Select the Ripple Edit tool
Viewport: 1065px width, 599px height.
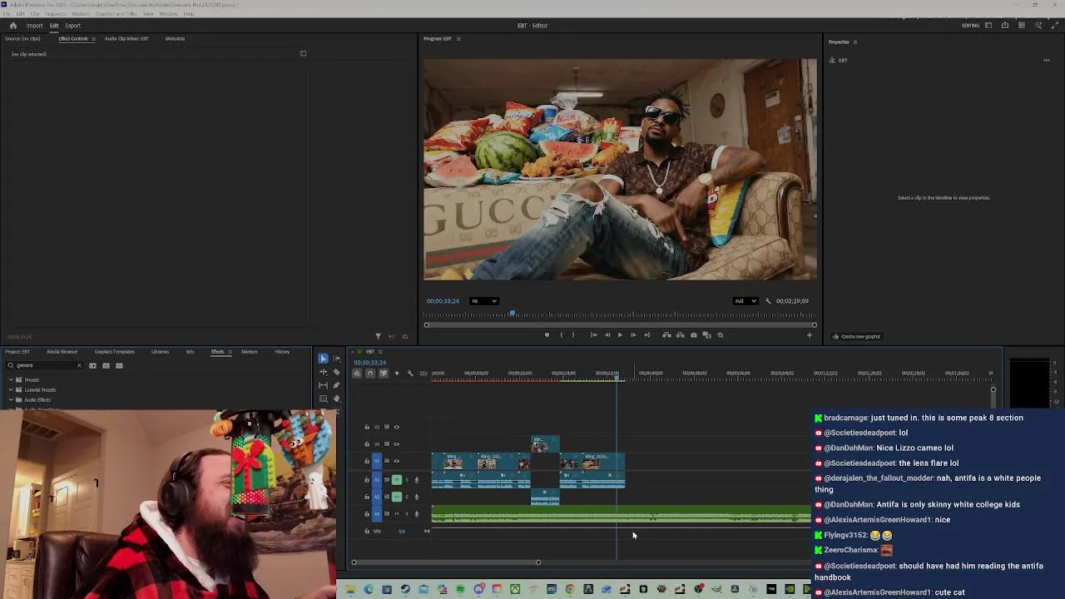323,372
